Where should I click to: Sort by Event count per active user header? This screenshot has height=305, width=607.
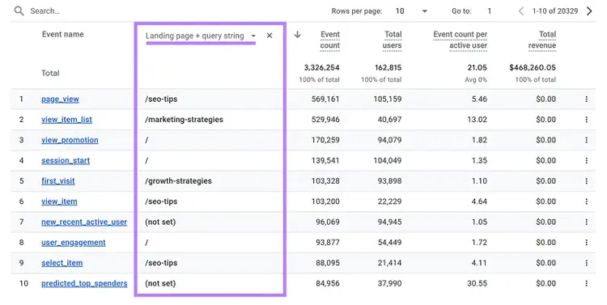point(461,40)
